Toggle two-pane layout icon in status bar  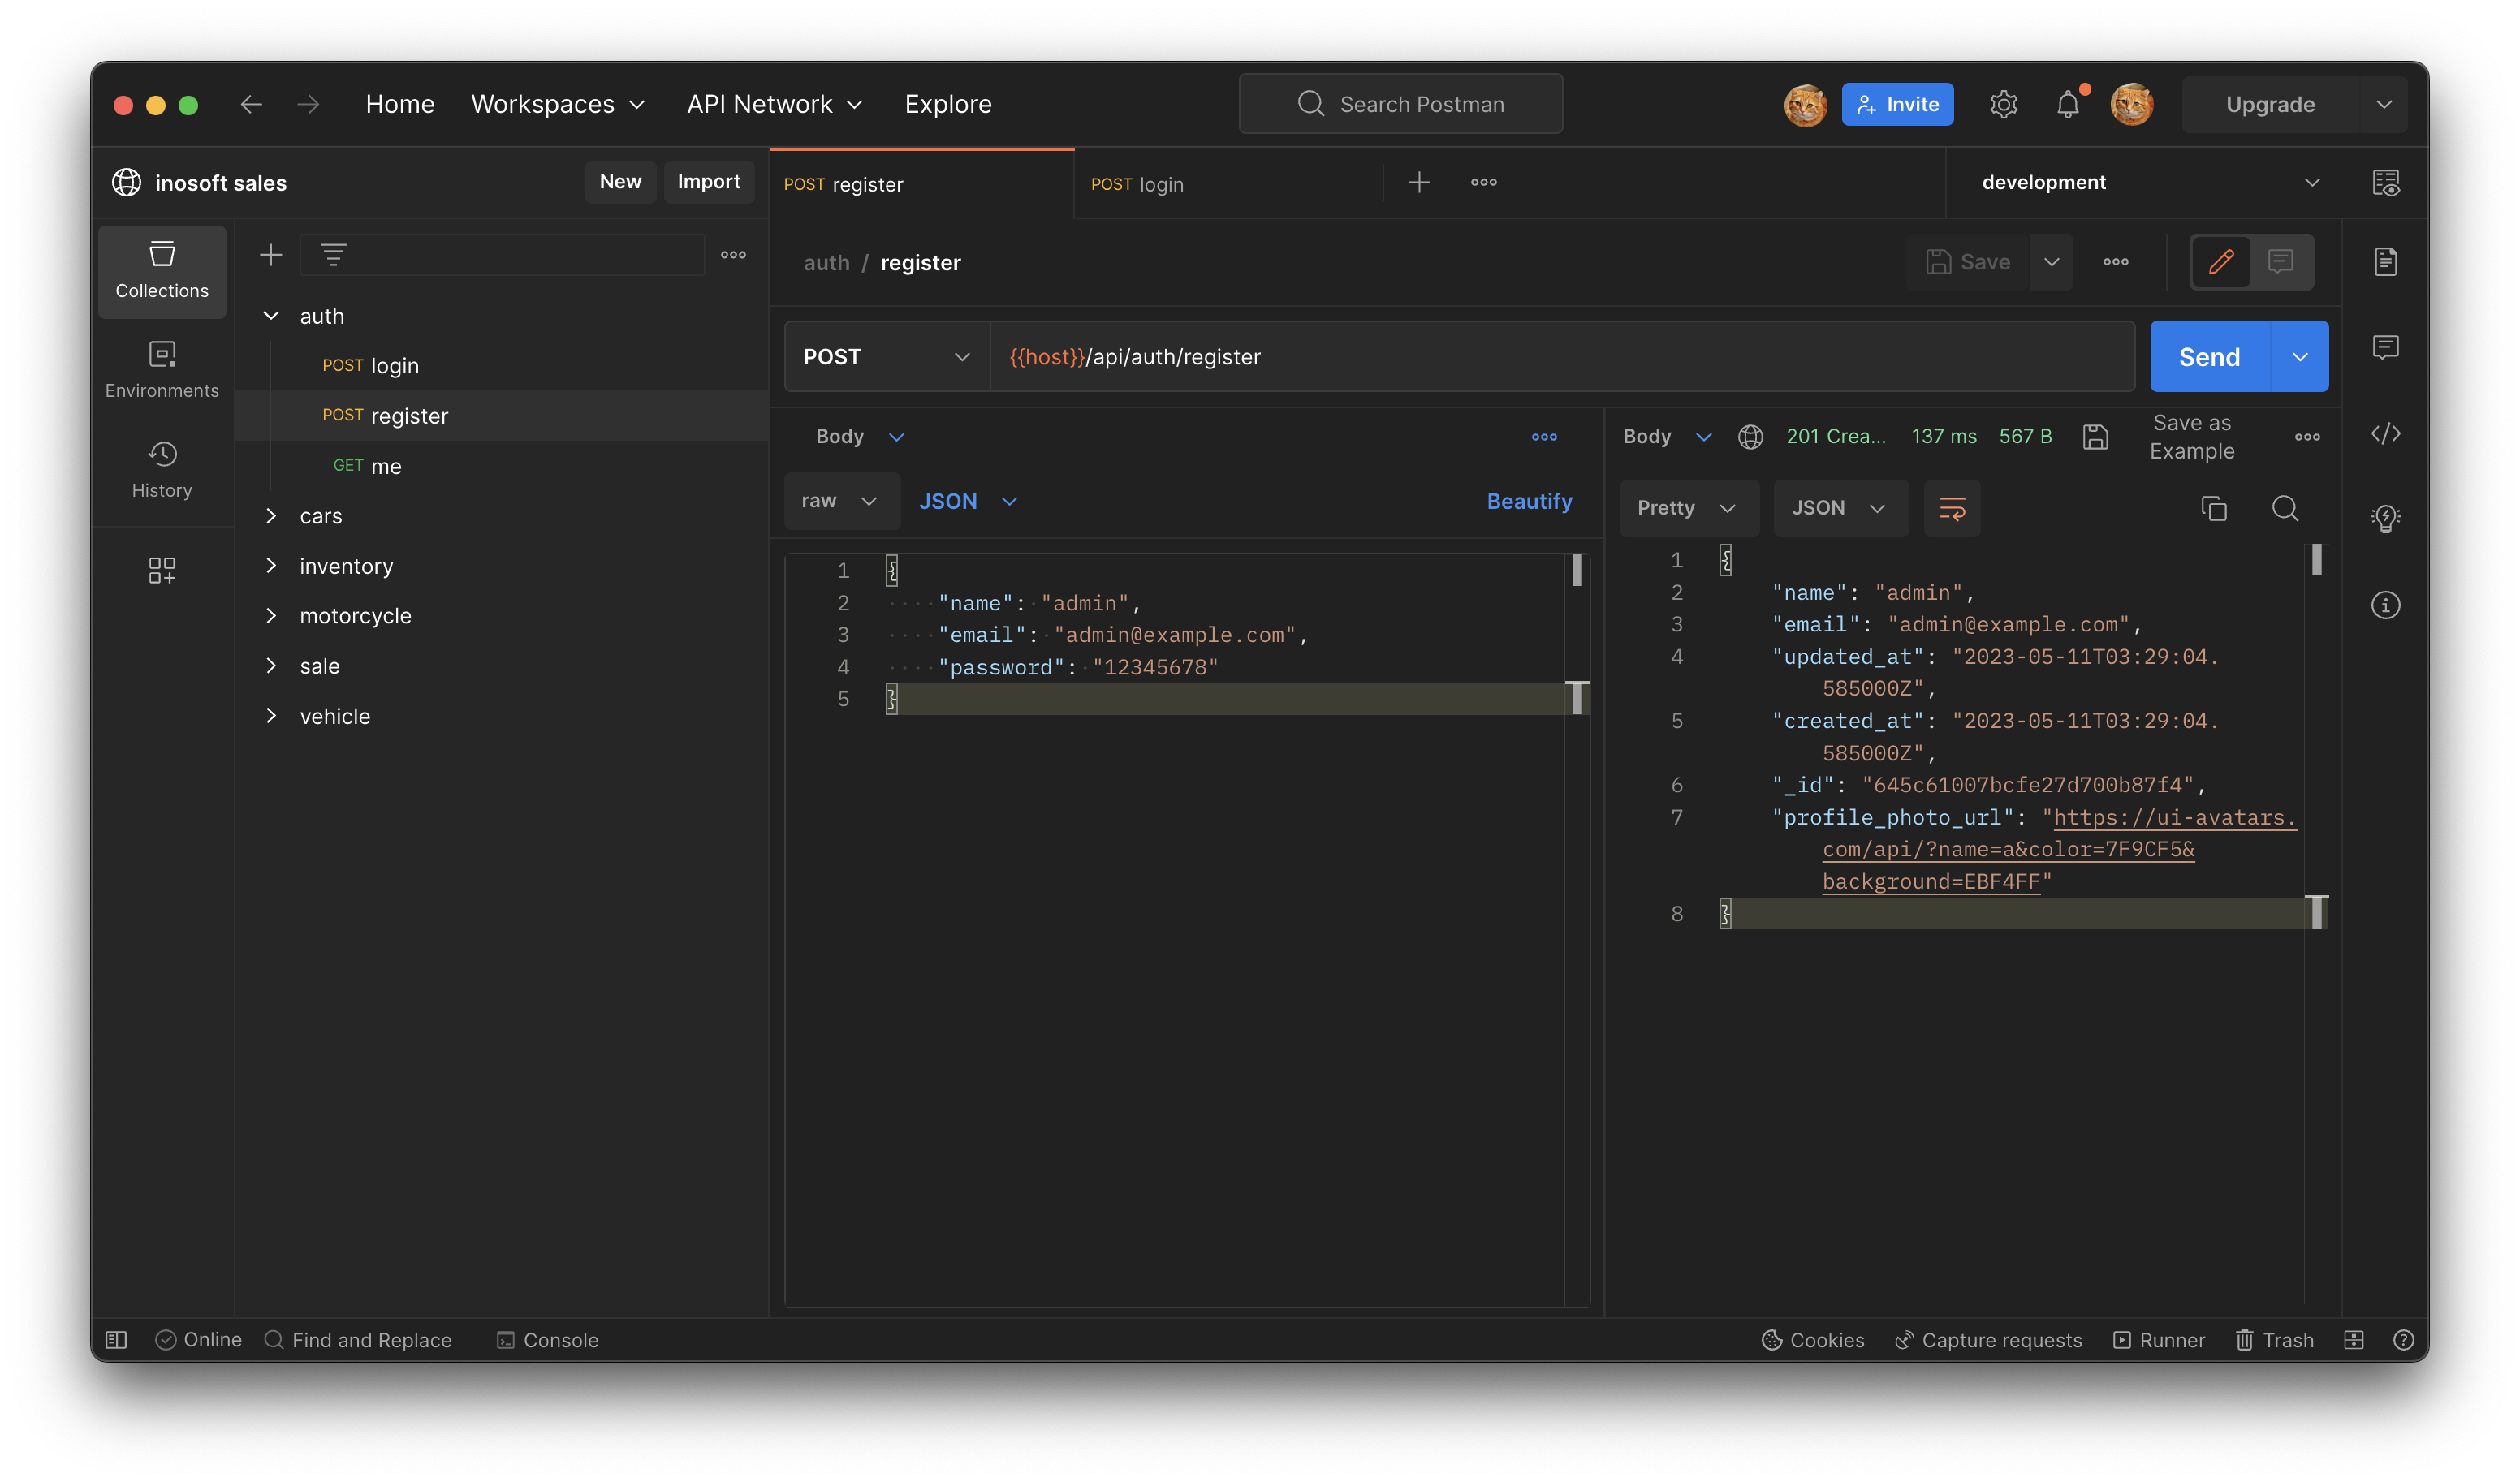pos(2354,1340)
